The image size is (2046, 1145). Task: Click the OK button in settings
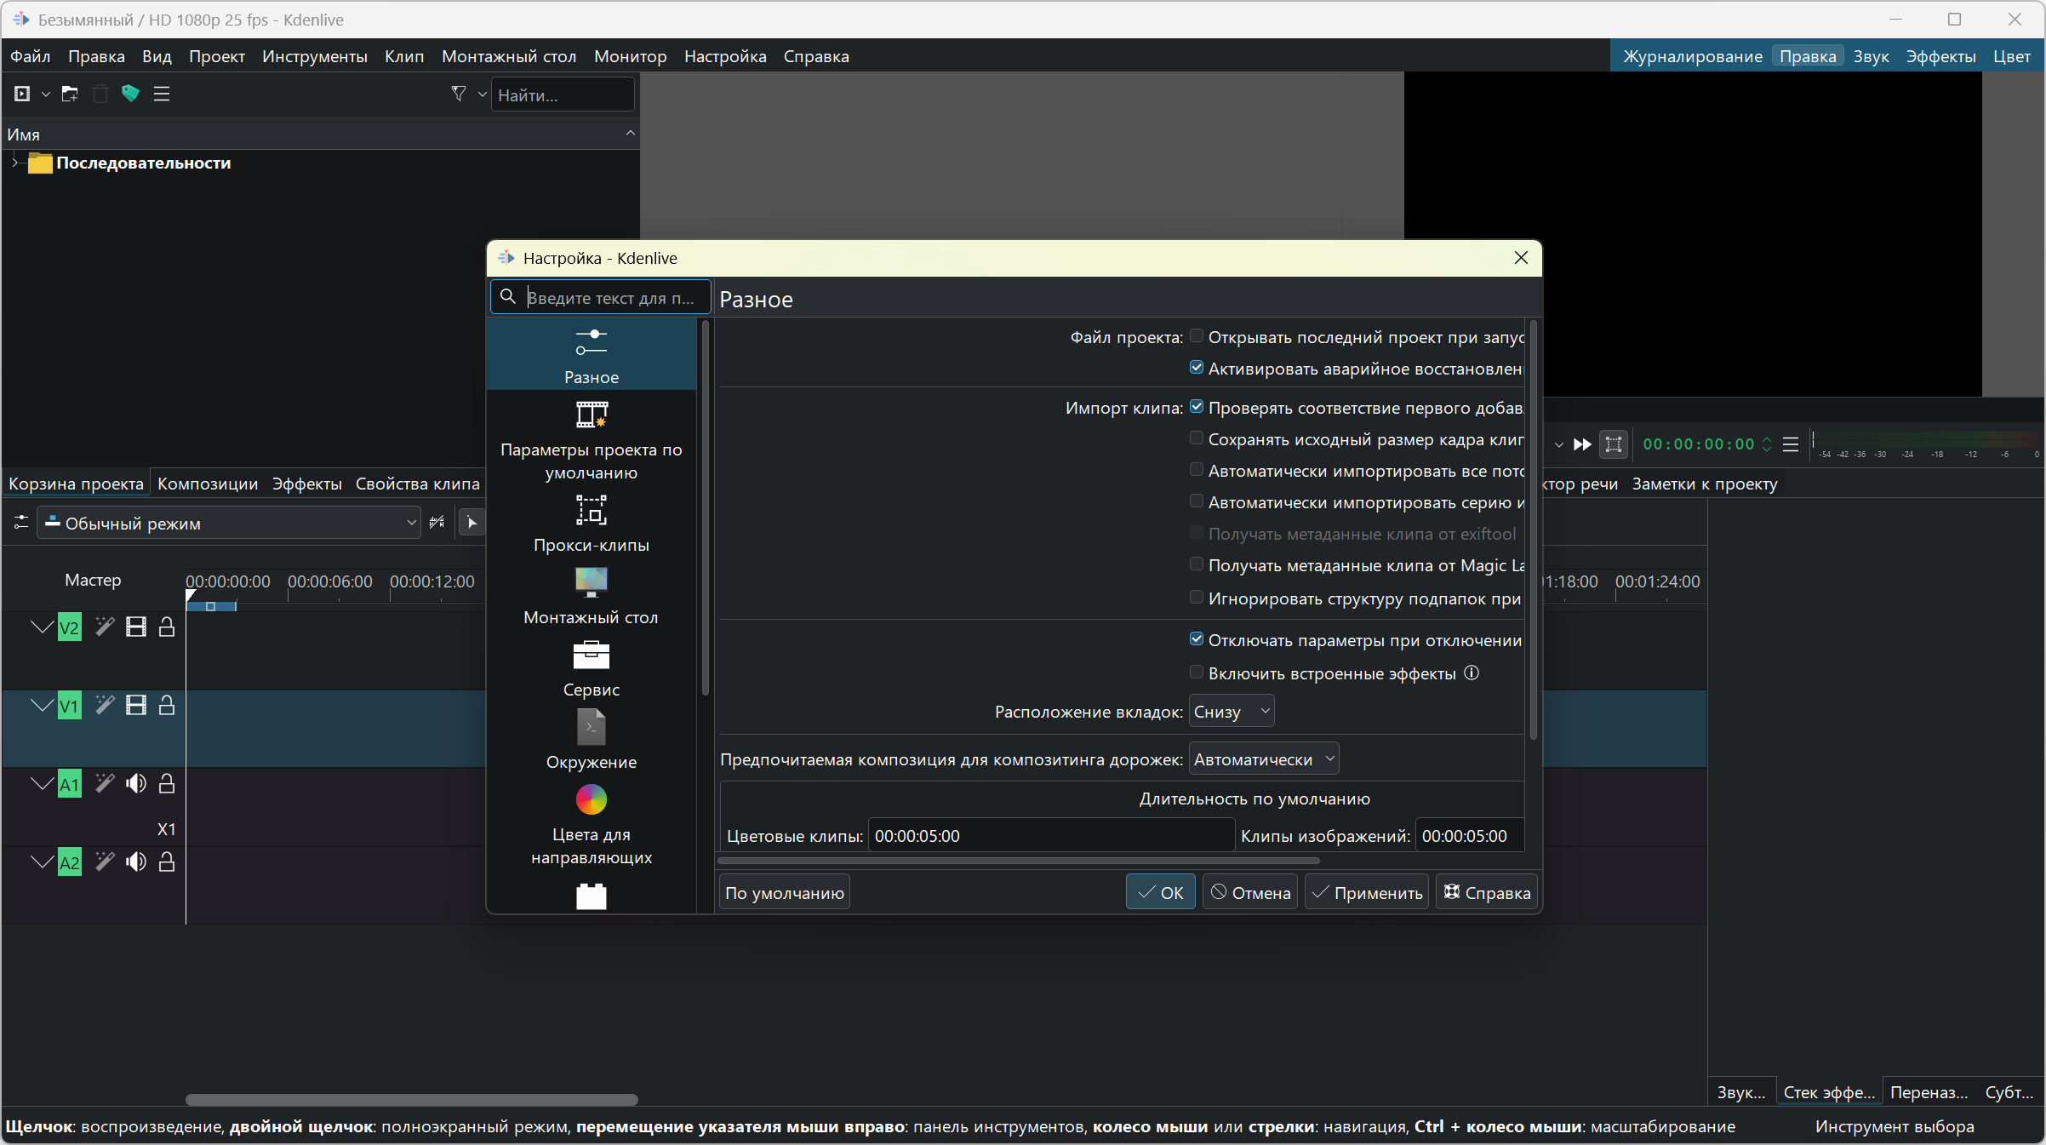point(1161,892)
